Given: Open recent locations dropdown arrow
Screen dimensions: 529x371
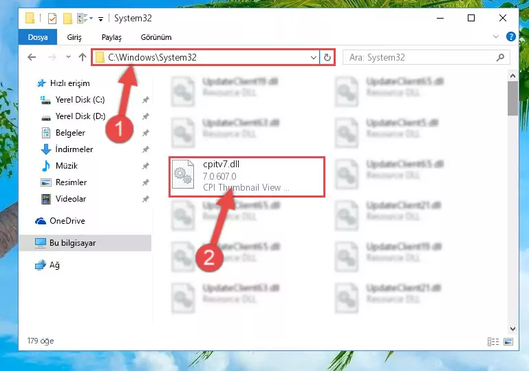Looking at the screenshot, I should 68,56.
